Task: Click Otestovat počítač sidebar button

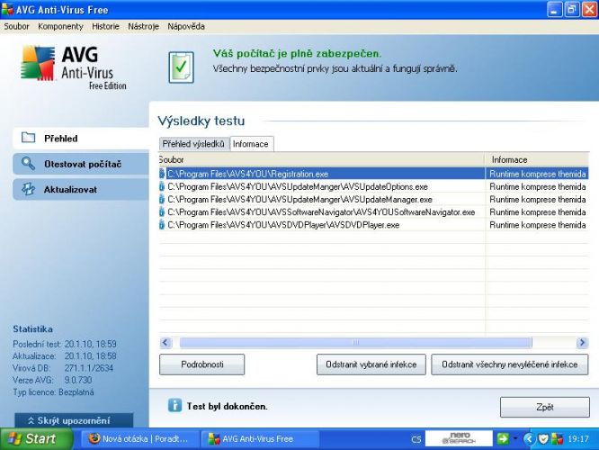Action: [x=81, y=164]
